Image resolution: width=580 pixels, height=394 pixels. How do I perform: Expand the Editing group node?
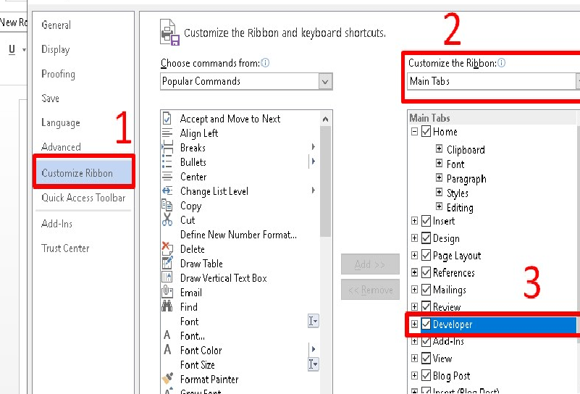pyautogui.click(x=439, y=206)
